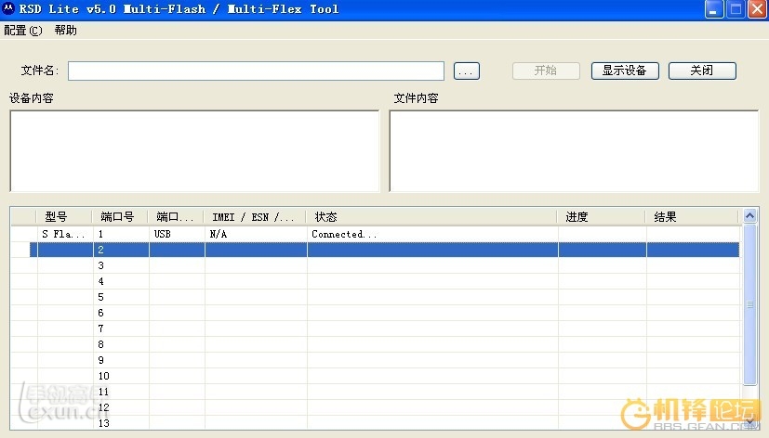Select port number 1 cell

(x=121, y=234)
